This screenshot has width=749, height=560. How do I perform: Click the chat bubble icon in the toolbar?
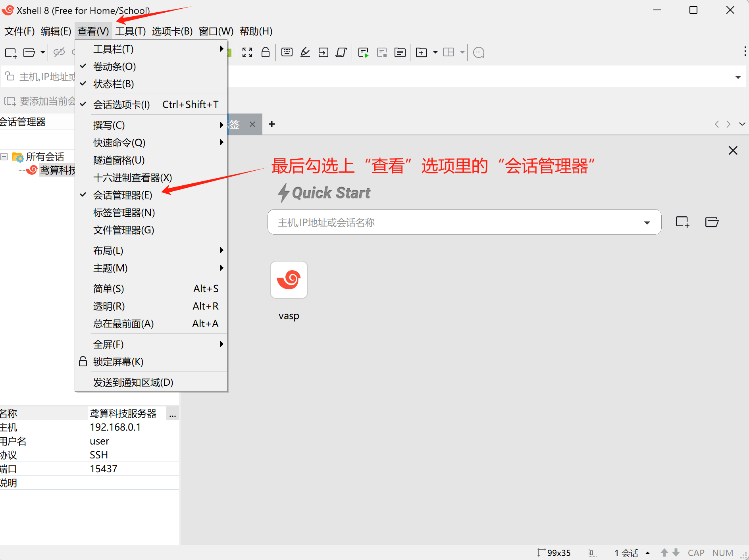pyautogui.click(x=479, y=52)
